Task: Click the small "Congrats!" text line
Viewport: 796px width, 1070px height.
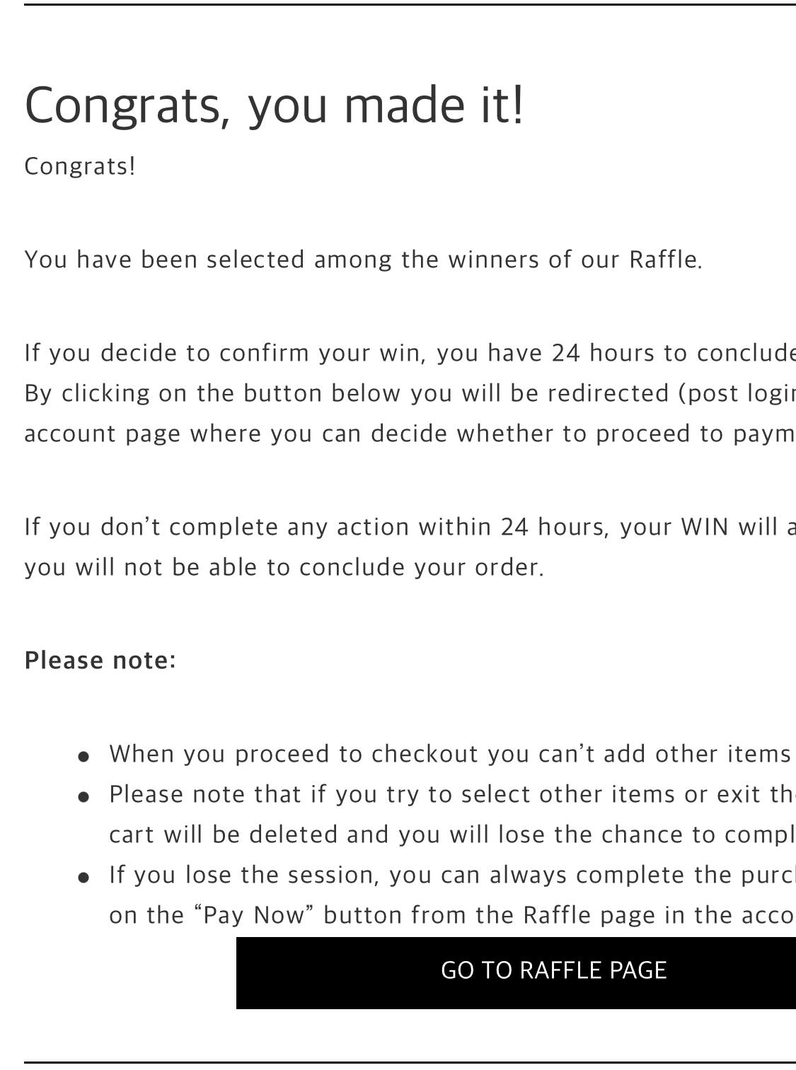Action: pyautogui.click(x=80, y=166)
